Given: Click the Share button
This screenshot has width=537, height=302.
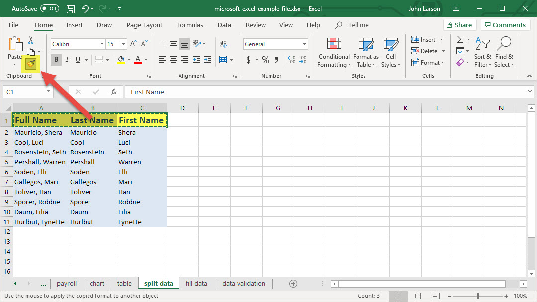Looking at the screenshot, I should [459, 25].
